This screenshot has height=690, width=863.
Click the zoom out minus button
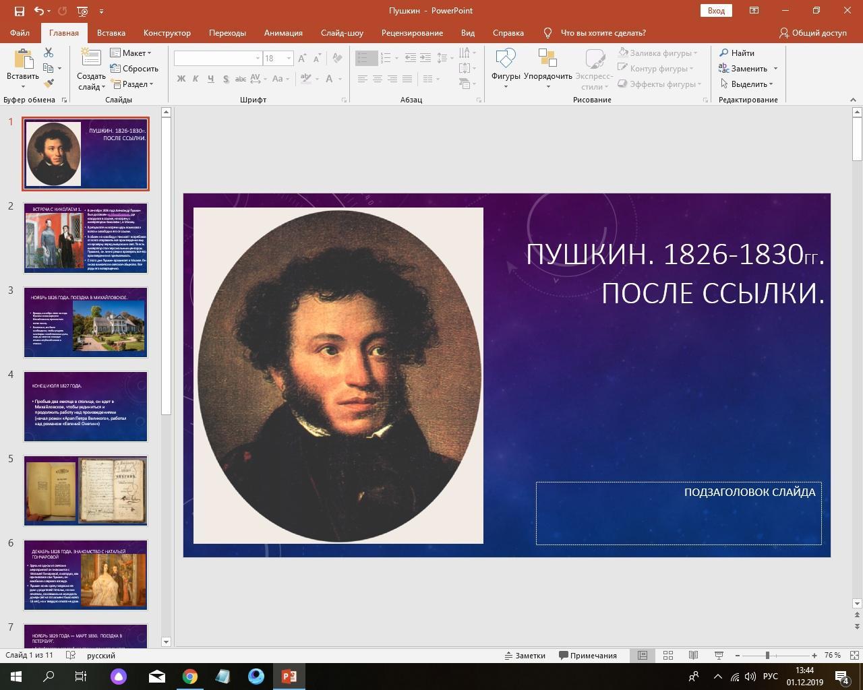click(738, 655)
